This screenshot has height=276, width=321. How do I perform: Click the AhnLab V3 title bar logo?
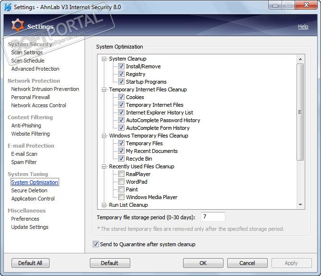(x=7, y=7)
